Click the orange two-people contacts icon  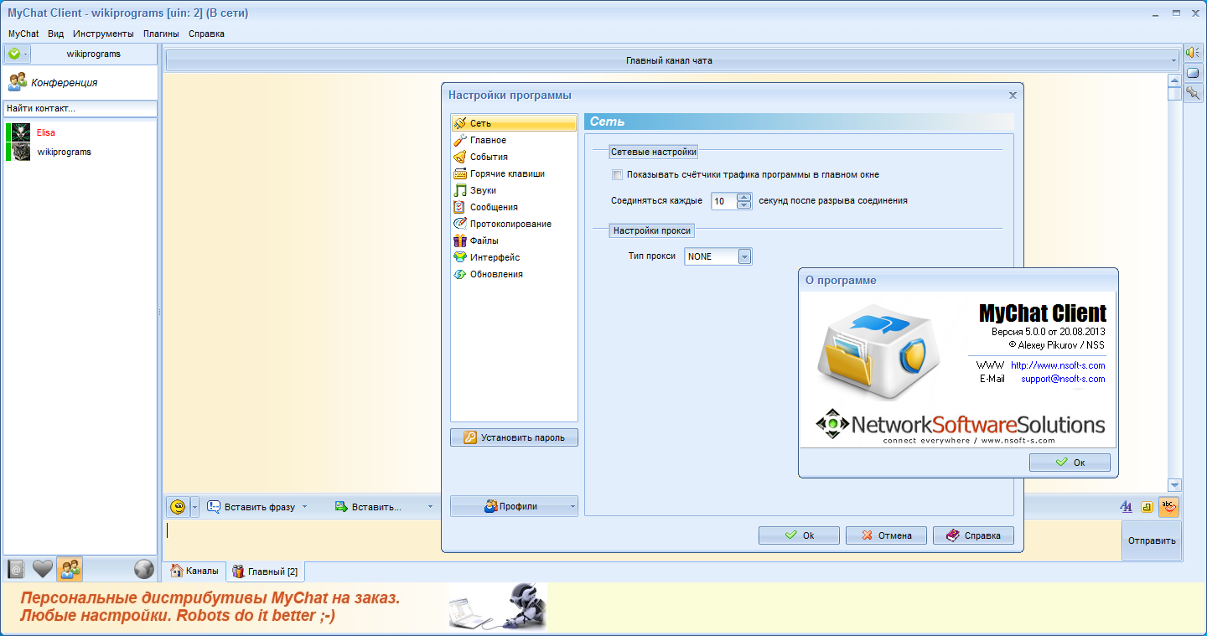pyautogui.click(x=70, y=569)
